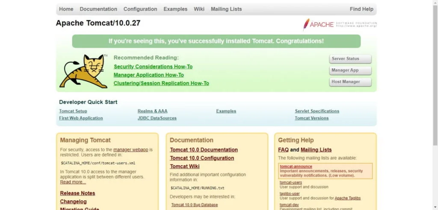Viewport: 438px width, 210px height.
Task: Click the Recommended Reading: label
Action: coord(146,58)
